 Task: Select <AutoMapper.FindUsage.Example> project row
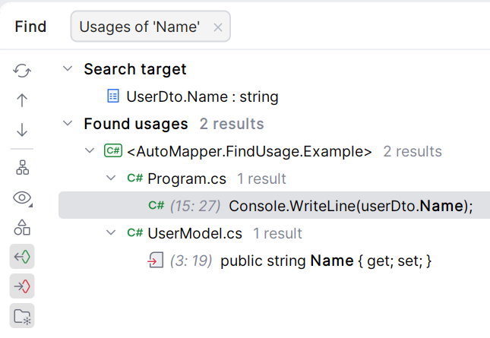click(249, 151)
